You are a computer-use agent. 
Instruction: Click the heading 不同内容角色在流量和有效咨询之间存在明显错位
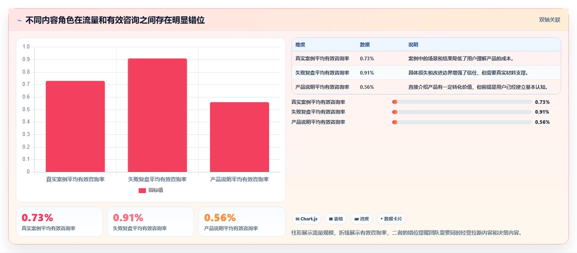[x=115, y=20]
